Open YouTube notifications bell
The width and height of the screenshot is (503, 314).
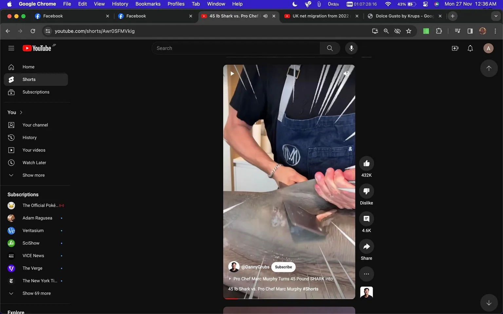click(470, 48)
